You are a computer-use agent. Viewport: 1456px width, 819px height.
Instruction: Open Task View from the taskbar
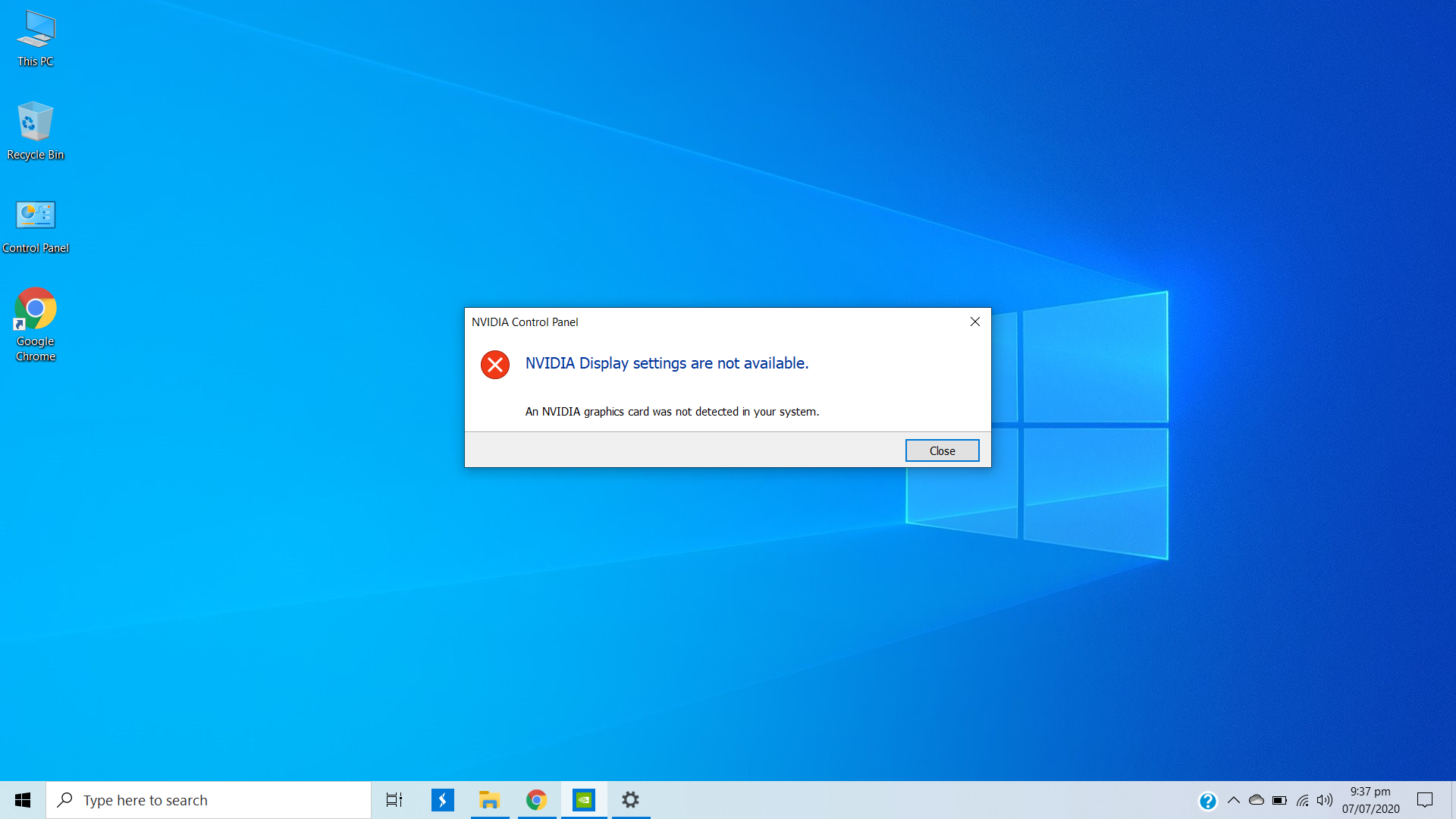pyautogui.click(x=394, y=800)
